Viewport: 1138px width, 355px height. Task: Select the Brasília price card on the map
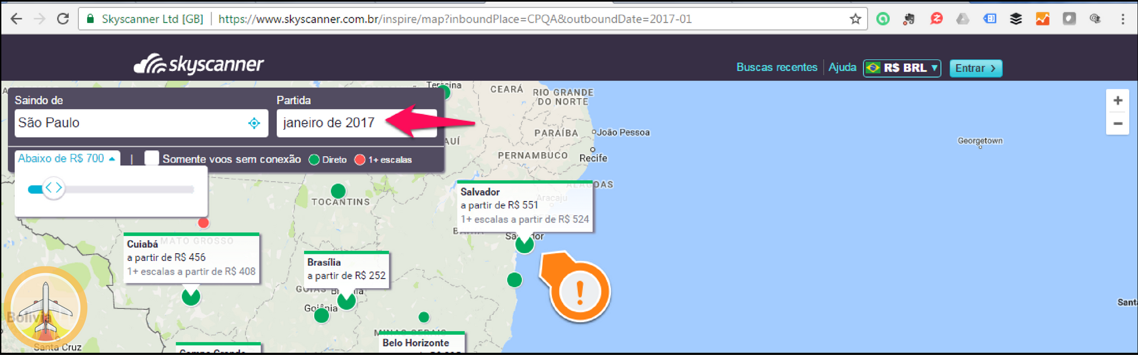(346, 269)
